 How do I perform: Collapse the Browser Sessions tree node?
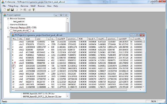8,19
